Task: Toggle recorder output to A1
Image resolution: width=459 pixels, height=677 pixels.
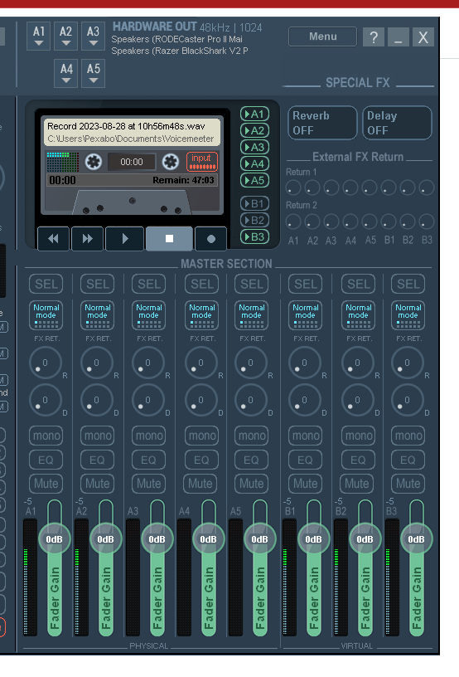Action: (x=254, y=114)
